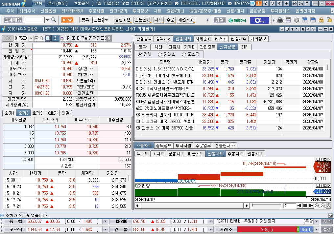Screen dimensions: 334x234
Task: Switch to virtual screen 2
Action: pyautogui.click(x=265, y=3)
